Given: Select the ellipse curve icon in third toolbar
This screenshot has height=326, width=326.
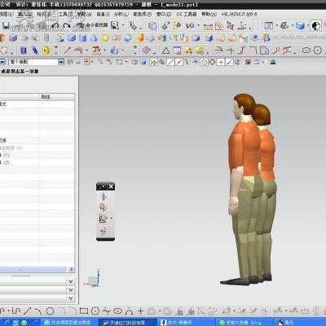Looking at the screenshot, I should 306,51.
